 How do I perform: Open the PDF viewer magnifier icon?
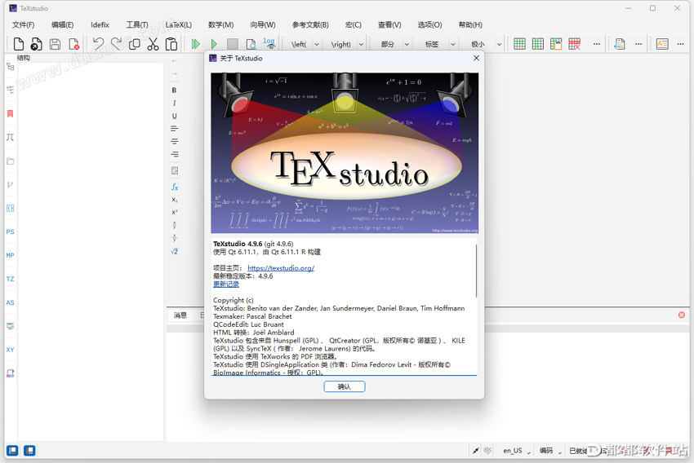pos(251,44)
